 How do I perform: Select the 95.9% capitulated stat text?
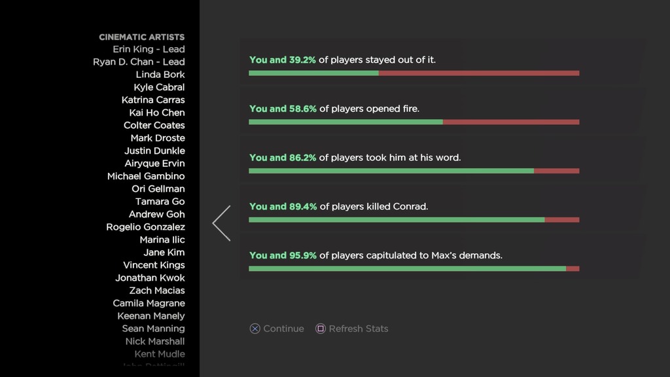376,255
